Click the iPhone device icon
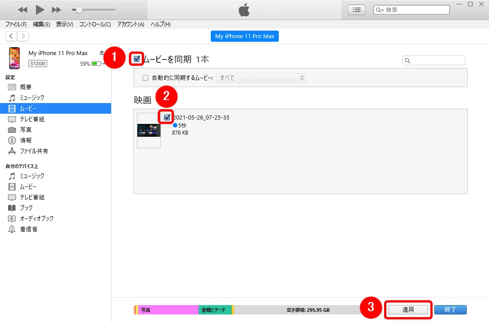Viewport: 489px width, 322px height. click(x=14, y=58)
